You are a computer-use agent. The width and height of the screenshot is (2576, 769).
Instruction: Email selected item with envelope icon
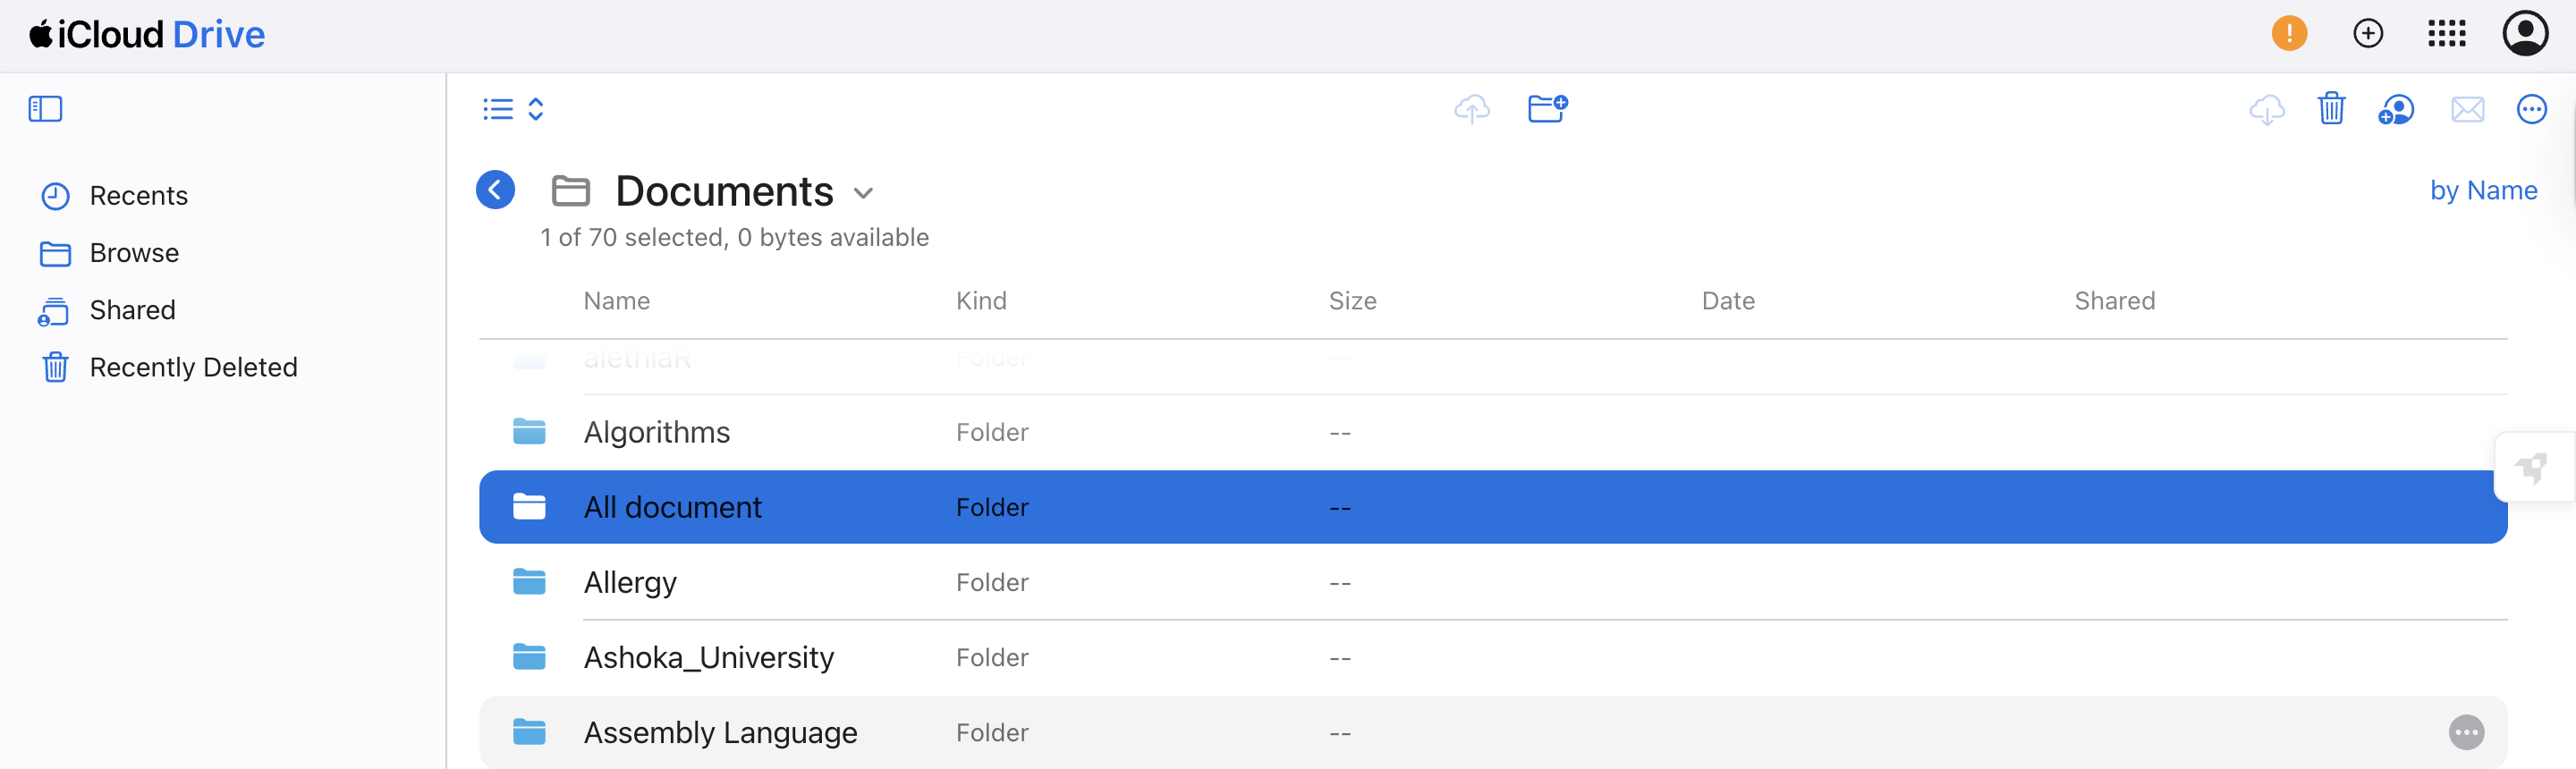click(x=2467, y=108)
